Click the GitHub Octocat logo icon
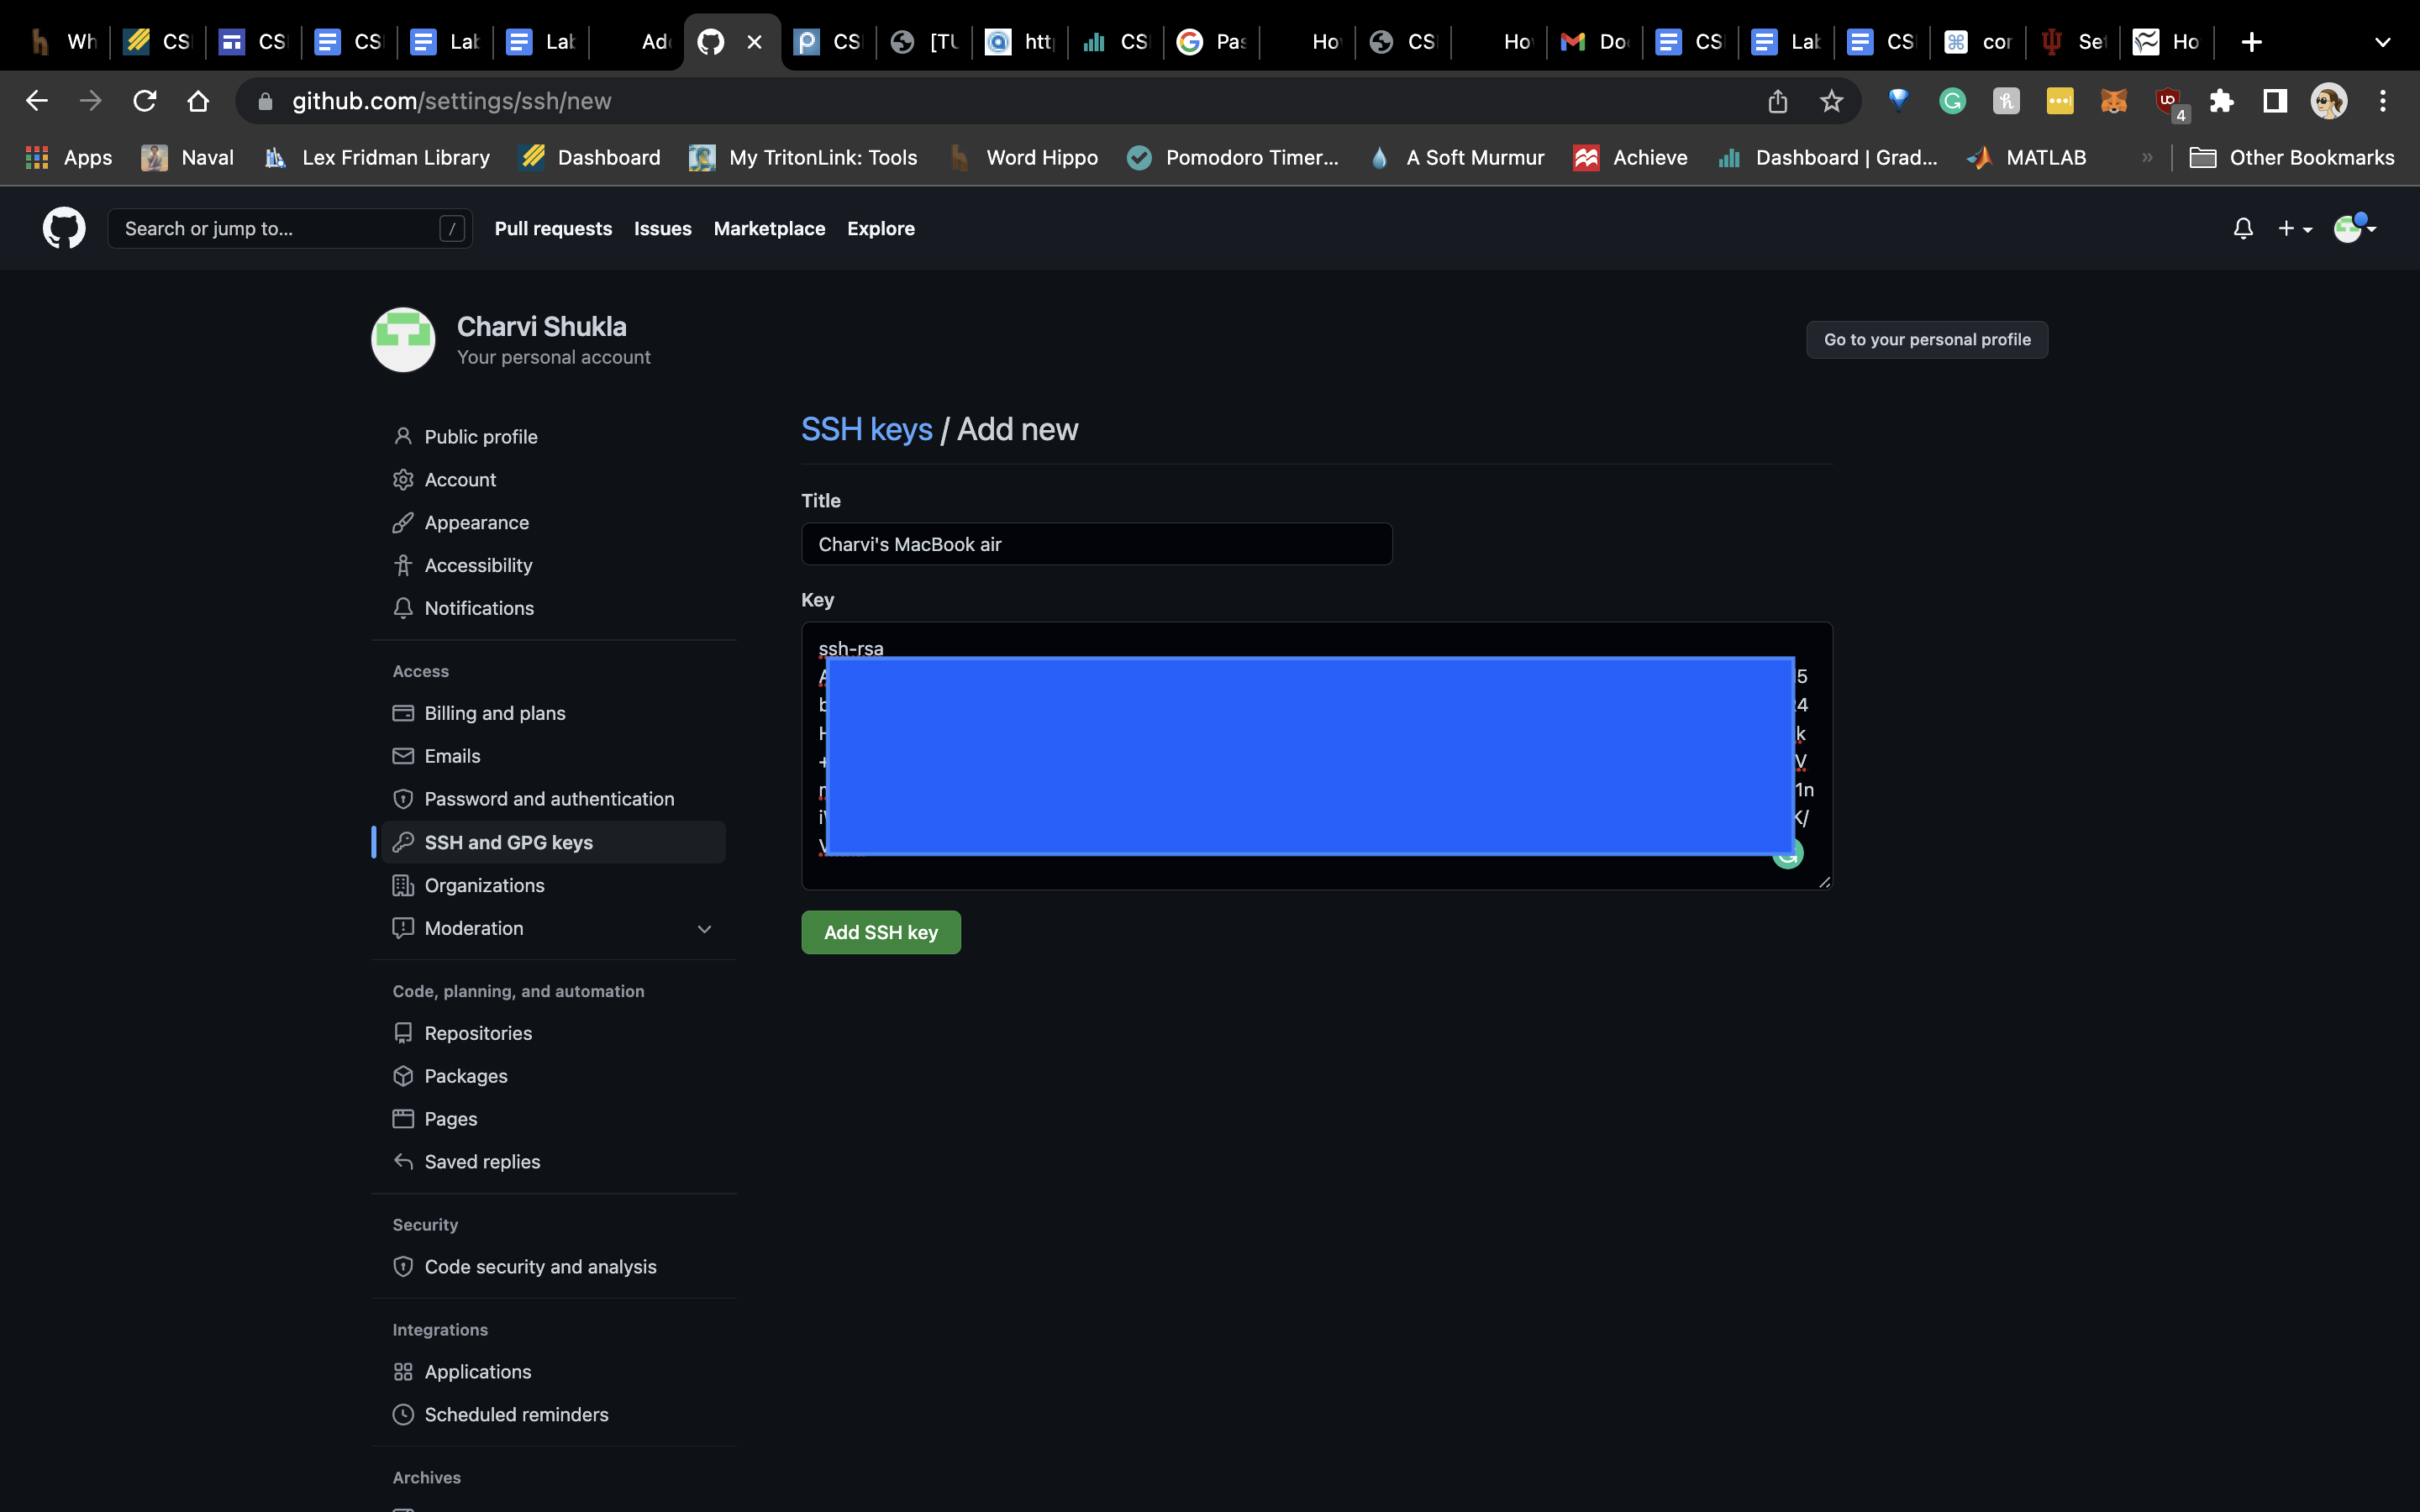Viewport: 2420px width, 1512px height. (x=64, y=228)
